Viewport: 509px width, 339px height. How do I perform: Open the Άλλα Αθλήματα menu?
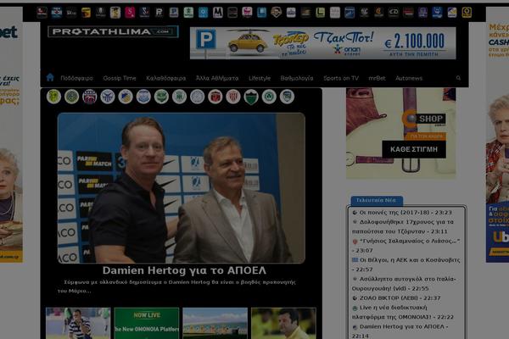point(217,78)
